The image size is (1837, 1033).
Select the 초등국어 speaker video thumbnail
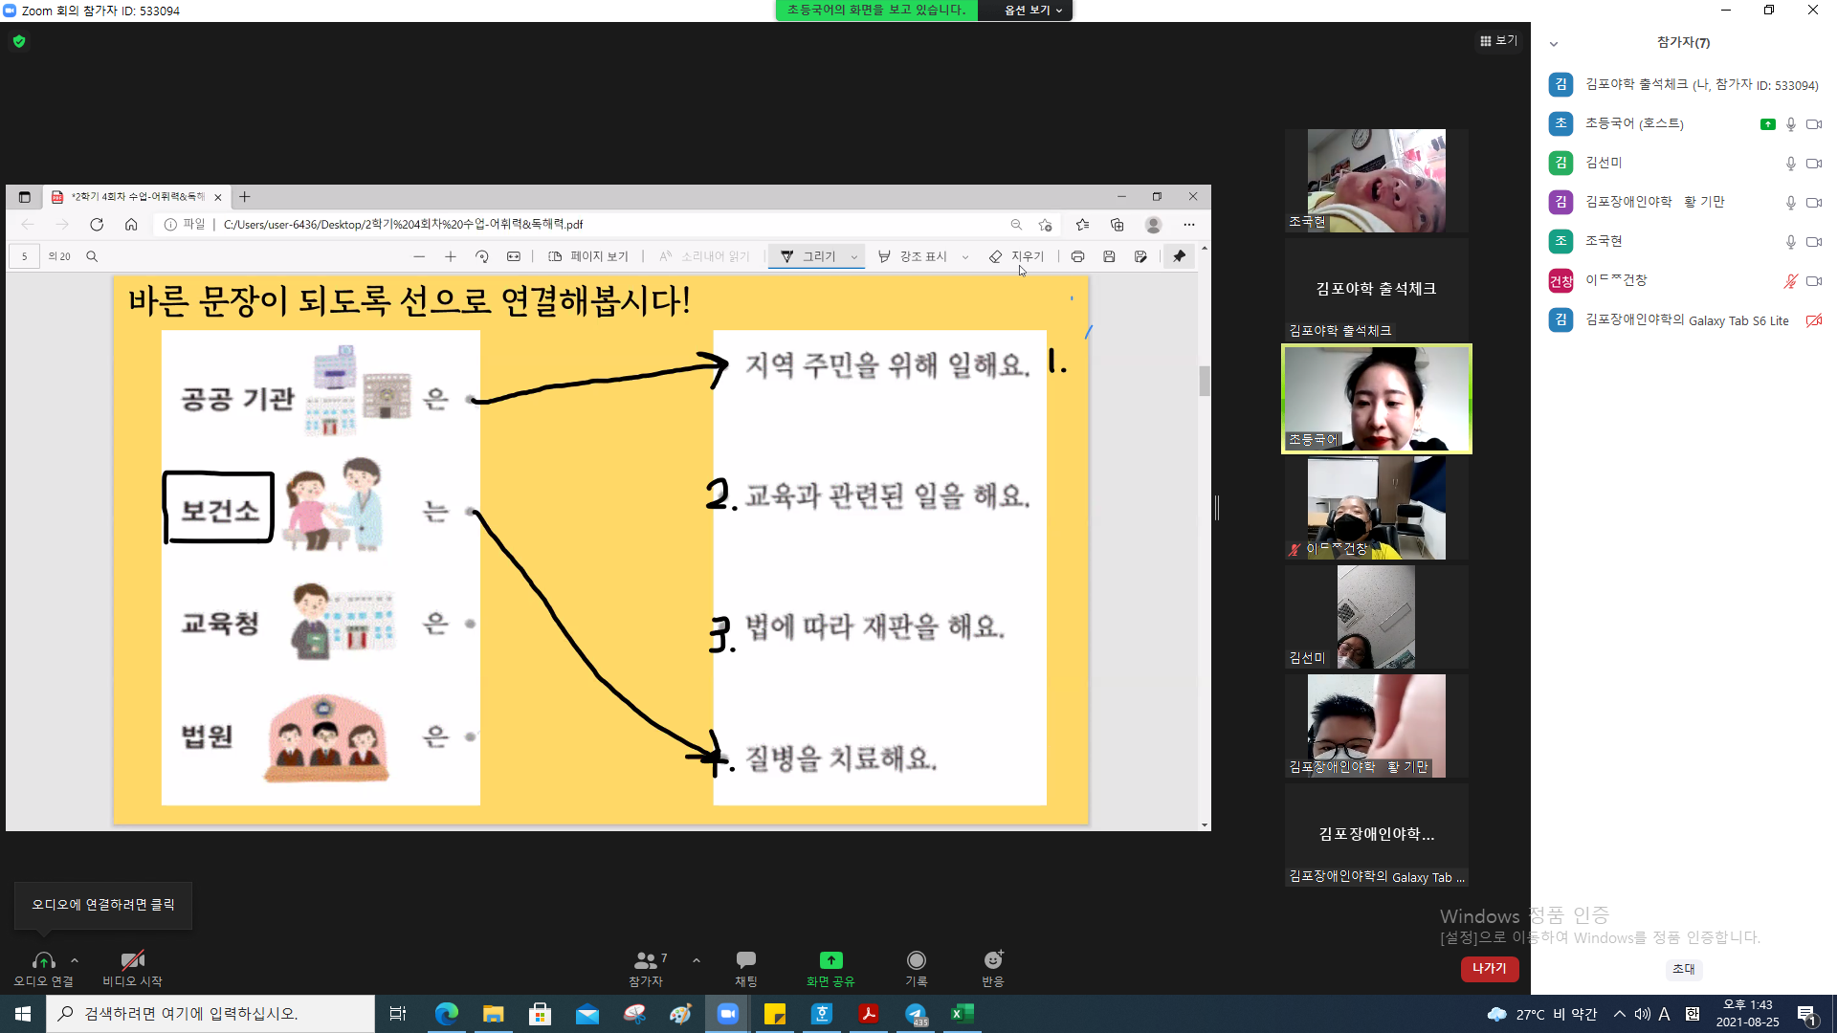(1376, 399)
